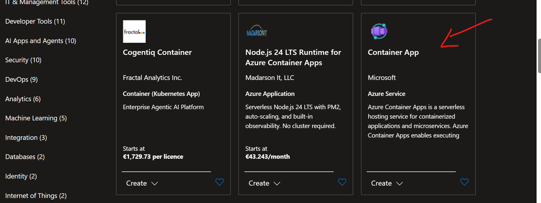The image size is (541, 203).
Task: Click the Azure Service type label
Action: tap(386, 94)
